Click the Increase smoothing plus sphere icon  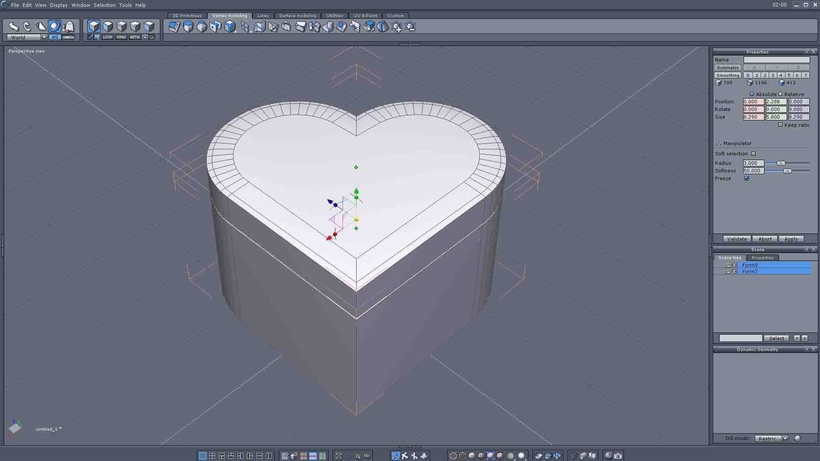pos(397,27)
